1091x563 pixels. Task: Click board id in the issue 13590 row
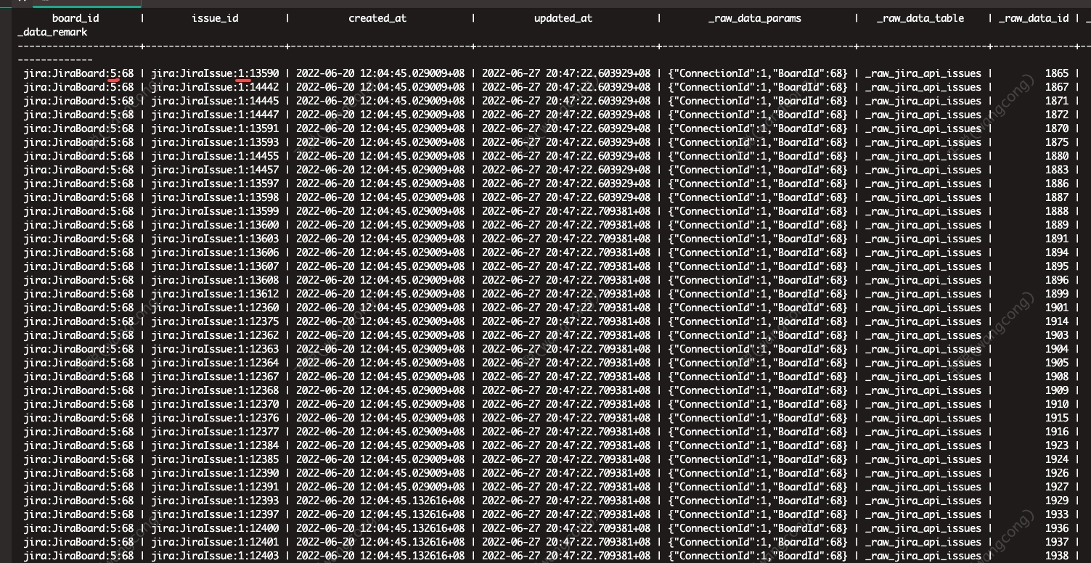click(78, 73)
